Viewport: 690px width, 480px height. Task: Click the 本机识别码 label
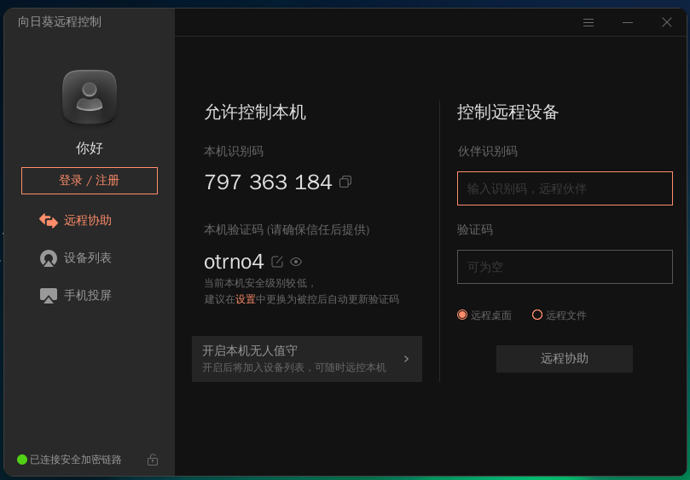pos(234,152)
